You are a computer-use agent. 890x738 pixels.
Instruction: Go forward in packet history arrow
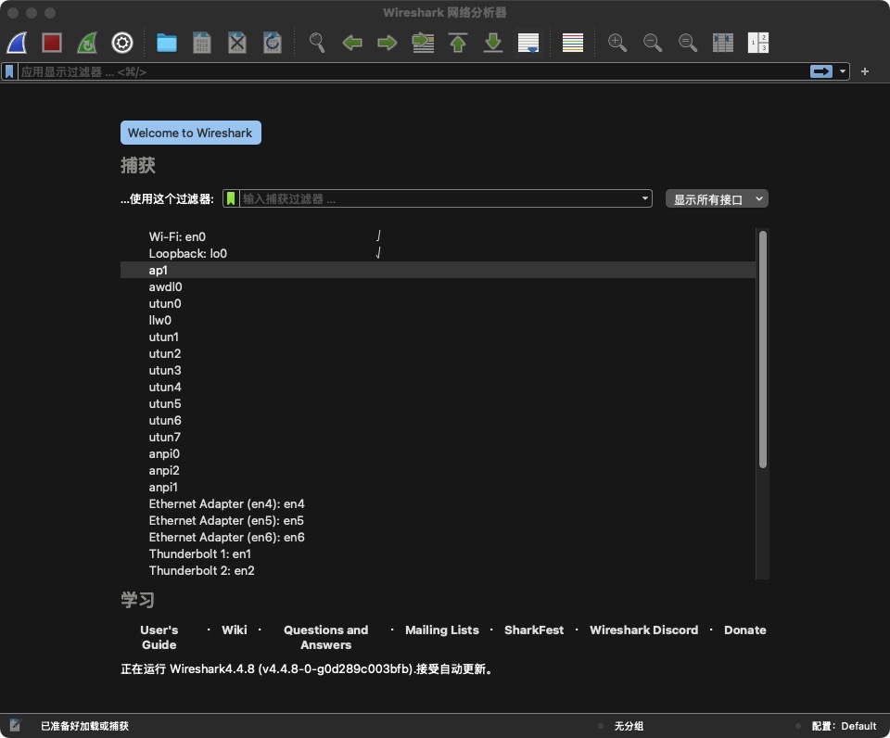point(388,43)
